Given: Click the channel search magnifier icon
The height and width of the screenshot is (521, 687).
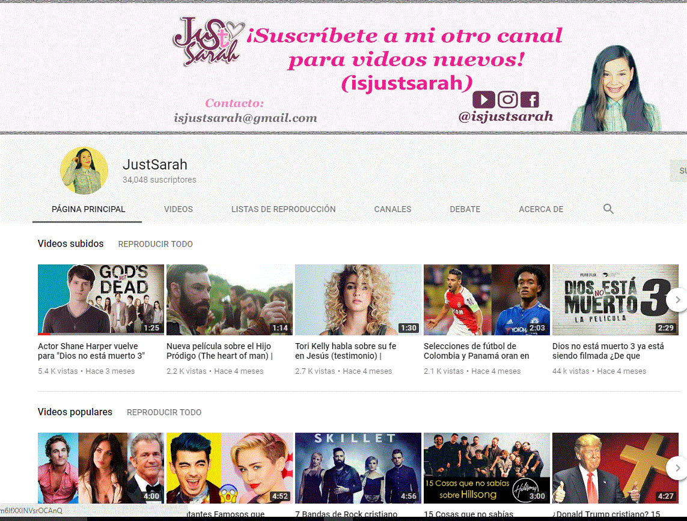Looking at the screenshot, I should 608,209.
